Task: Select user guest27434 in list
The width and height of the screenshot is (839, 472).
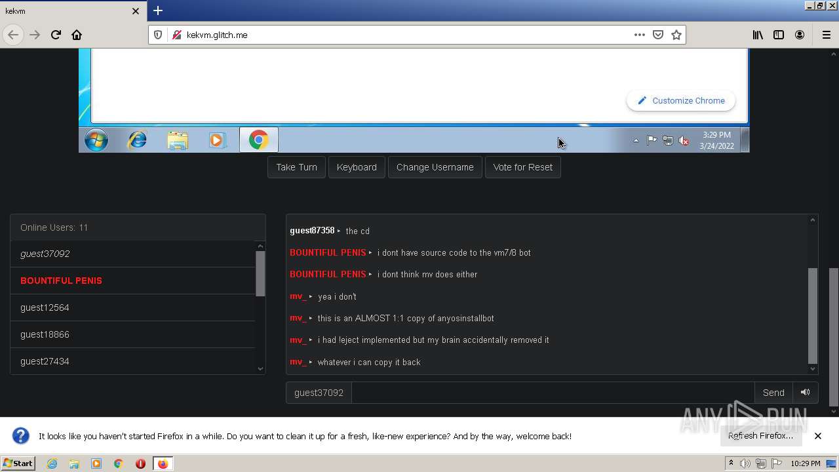Action: [132, 361]
